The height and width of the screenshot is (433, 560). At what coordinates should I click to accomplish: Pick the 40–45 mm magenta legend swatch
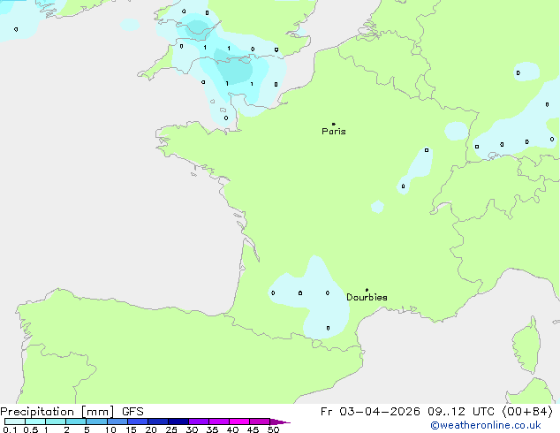tap(239, 422)
